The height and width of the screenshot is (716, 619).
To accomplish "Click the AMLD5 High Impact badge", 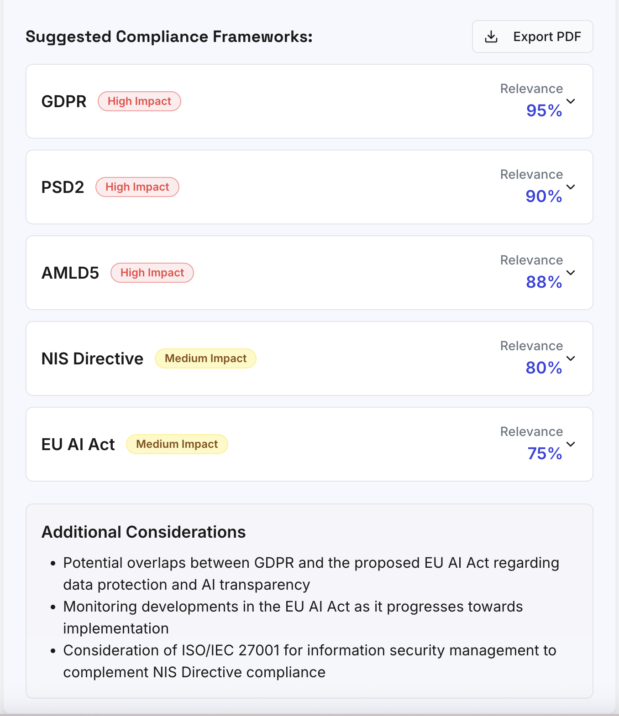I will pyautogui.click(x=152, y=273).
